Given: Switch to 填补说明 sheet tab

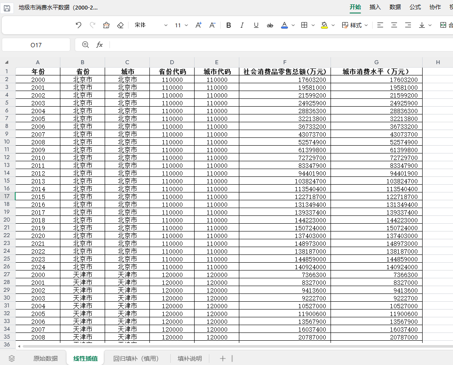Looking at the screenshot, I should pyautogui.click(x=189, y=358).
